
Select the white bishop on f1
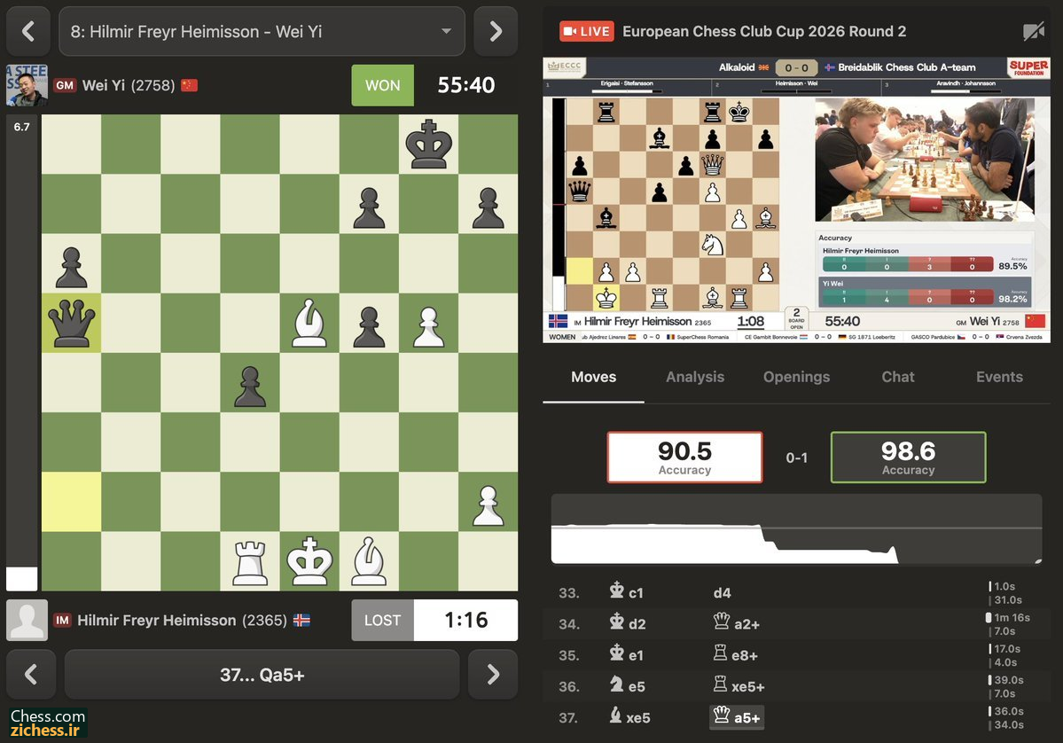[x=369, y=561]
